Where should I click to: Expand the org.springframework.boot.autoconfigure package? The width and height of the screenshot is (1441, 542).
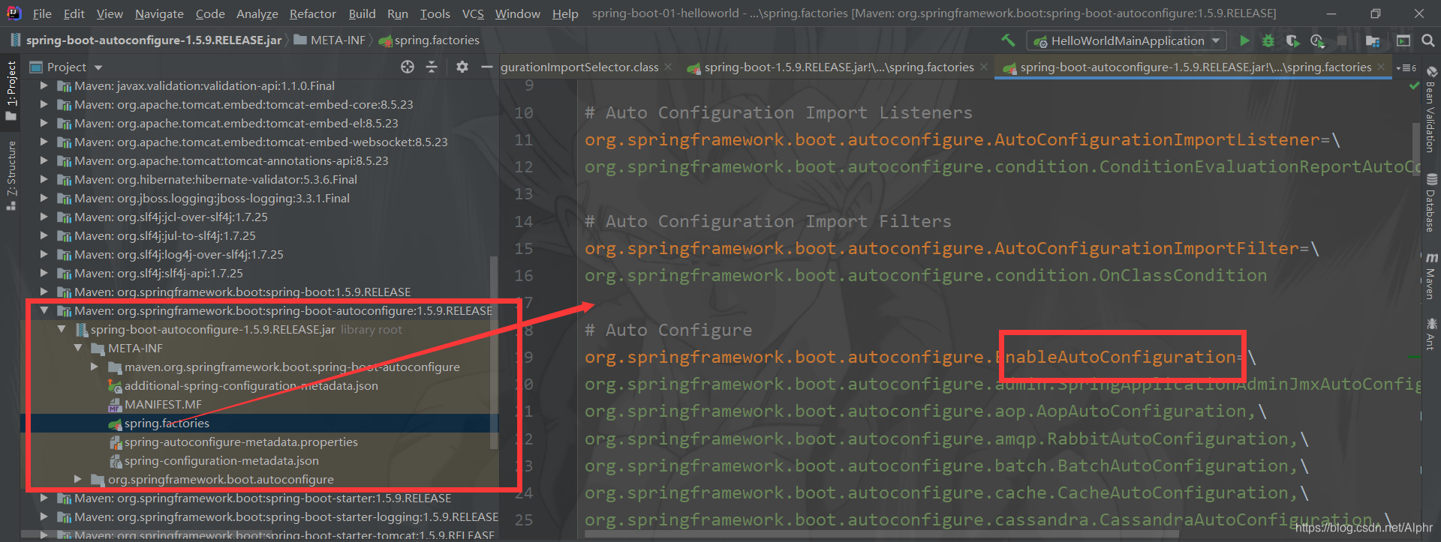[x=77, y=479]
